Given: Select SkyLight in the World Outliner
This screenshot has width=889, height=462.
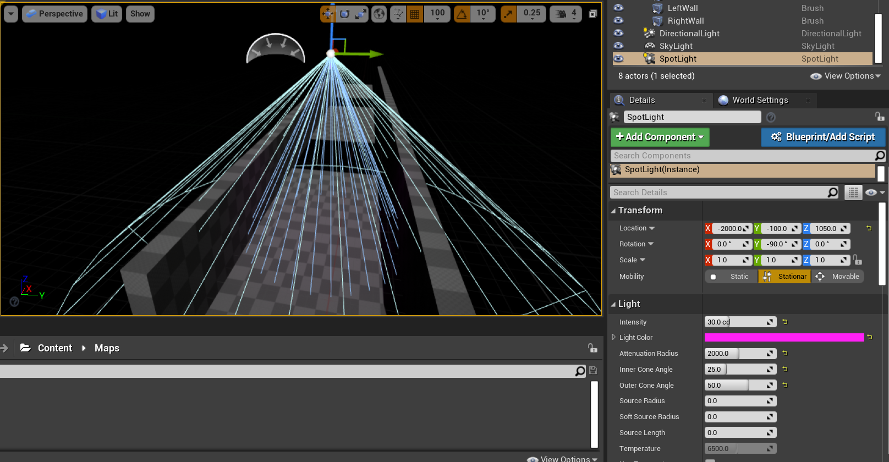Looking at the screenshot, I should tap(676, 46).
